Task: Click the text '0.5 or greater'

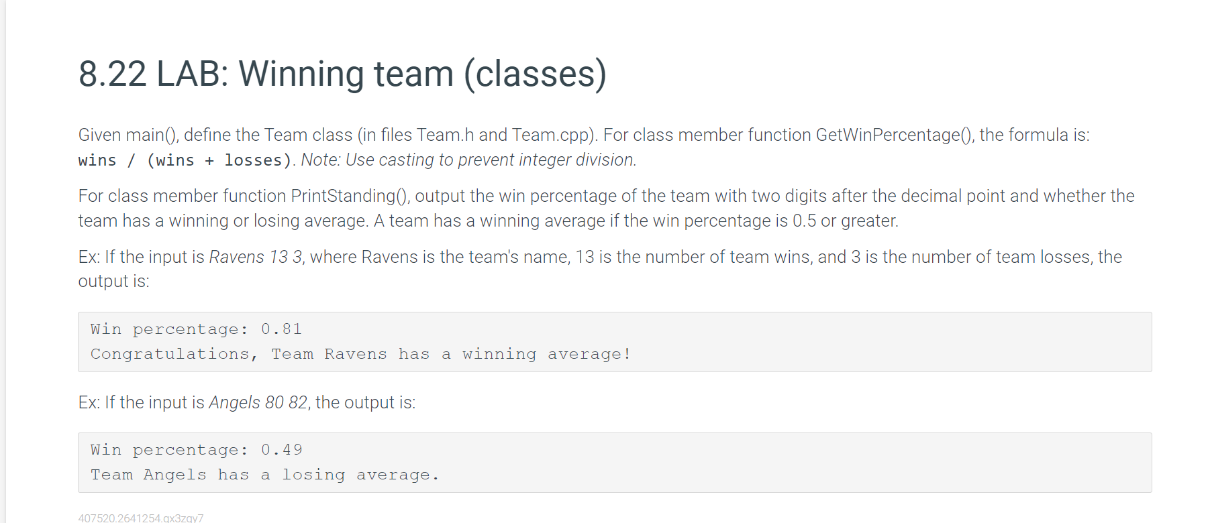Action: [x=844, y=221]
